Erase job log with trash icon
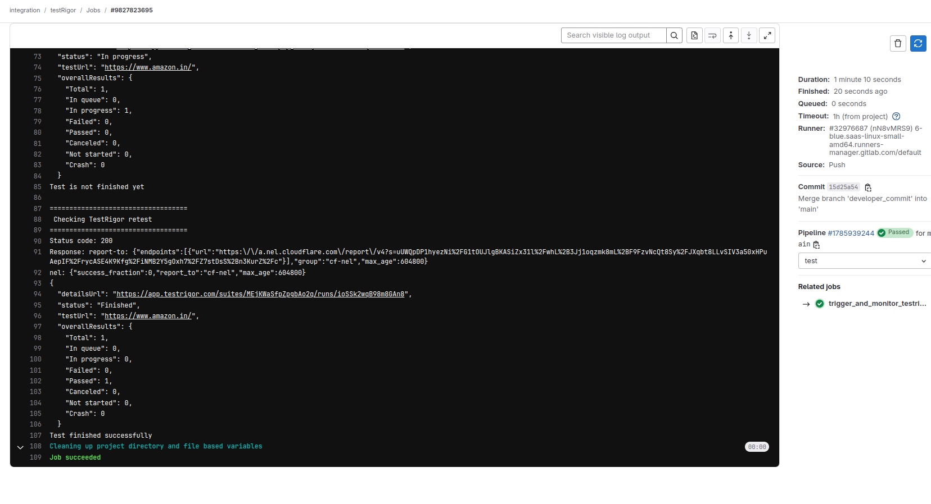The height and width of the screenshot is (504, 931). pyautogui.click(x=898, y=43)
